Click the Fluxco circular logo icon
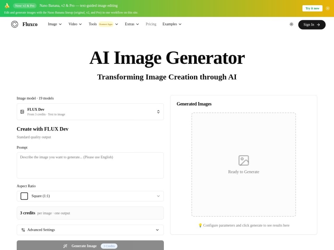The image size is (334, 250). tap(15, 24)
